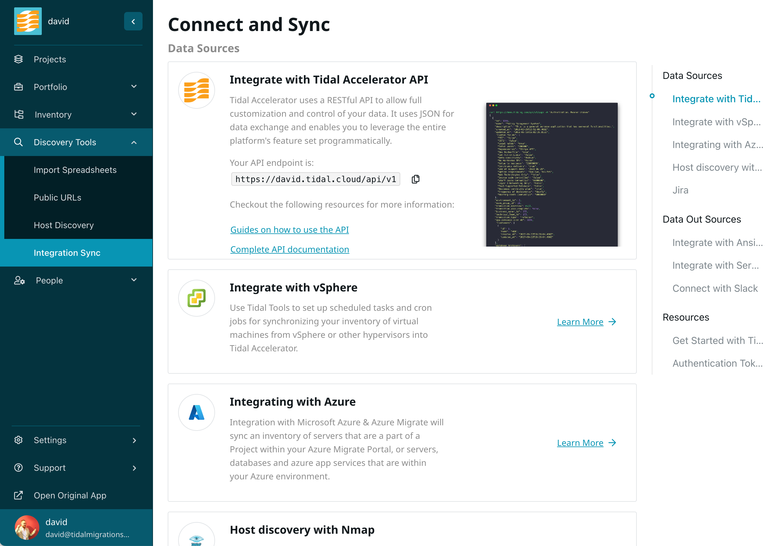
Task: Select Integration Sync menu item
Action: [76, 253]
